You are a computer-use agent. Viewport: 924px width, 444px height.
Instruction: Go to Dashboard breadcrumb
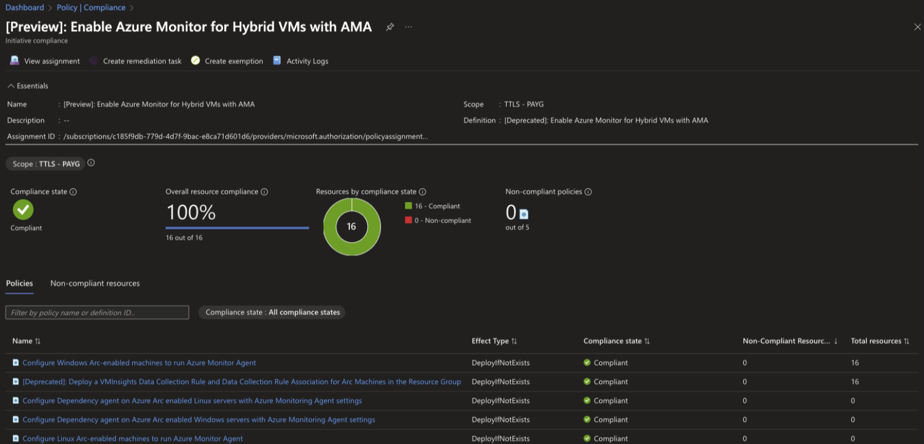(x=24, y=8)
